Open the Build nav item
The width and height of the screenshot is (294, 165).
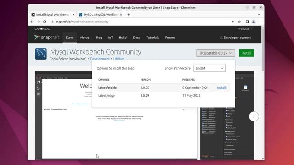click(123, 38)
